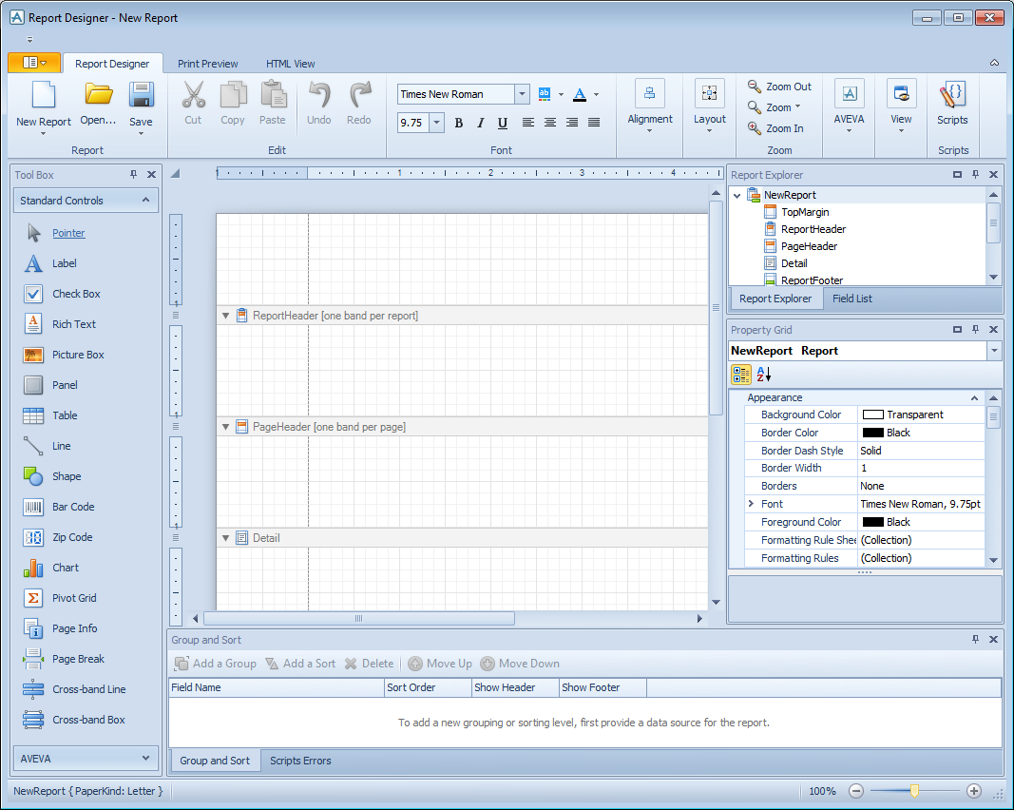Collapse the Detail band

[x=225, y=538]
